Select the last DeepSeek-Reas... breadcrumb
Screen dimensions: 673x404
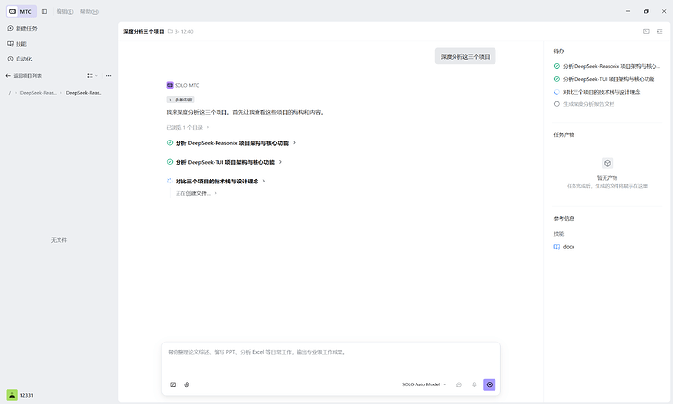[x=84, y=93]
